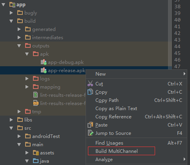Click the app-debug.apk file icon
The width and height of the screenshot is (190, 165).
(44, 62)
